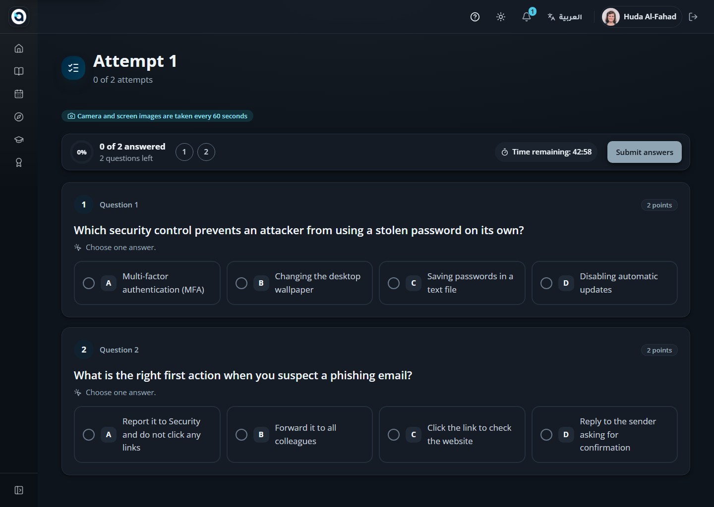This screenshot has width=714, height=507.
Task: Open Huda Al-Fahad profile menu
Action: pos(640,17)
